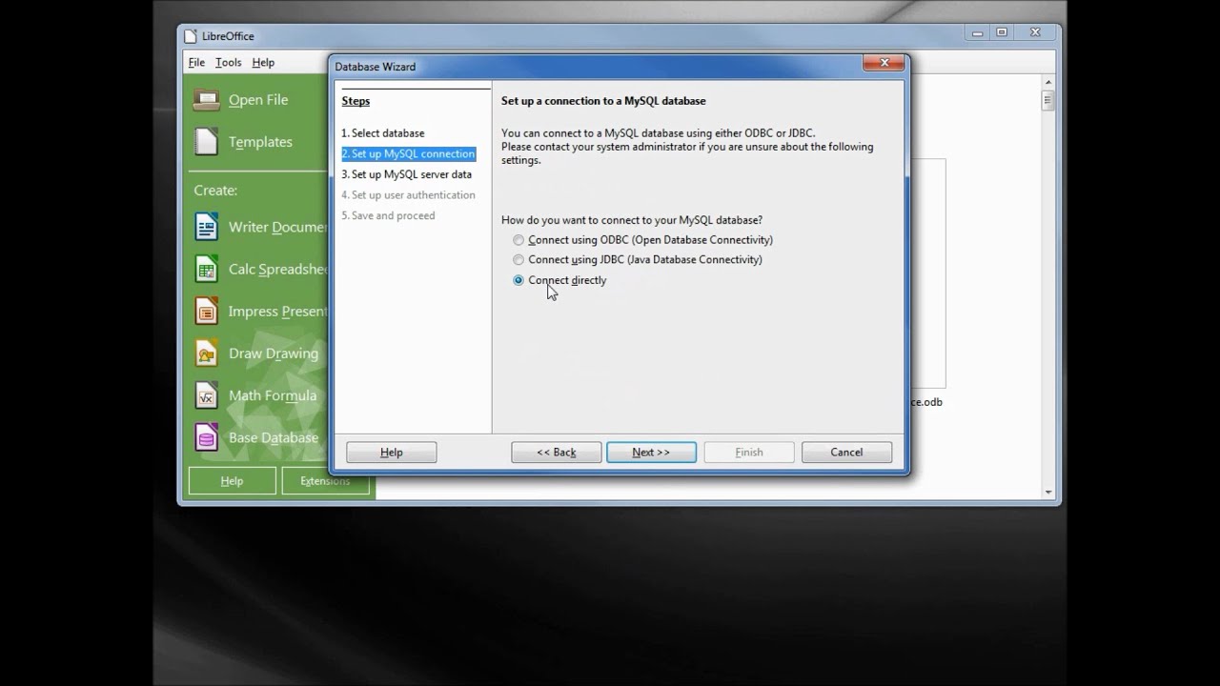Open the Tools menu
1220x686 pixels.
[x=228, y=62]
